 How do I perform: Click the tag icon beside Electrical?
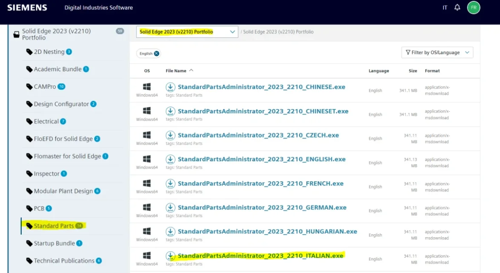pyautogui.click(x=29, y=121)
